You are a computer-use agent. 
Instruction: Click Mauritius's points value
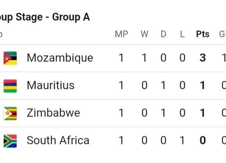tap(203, 85)
